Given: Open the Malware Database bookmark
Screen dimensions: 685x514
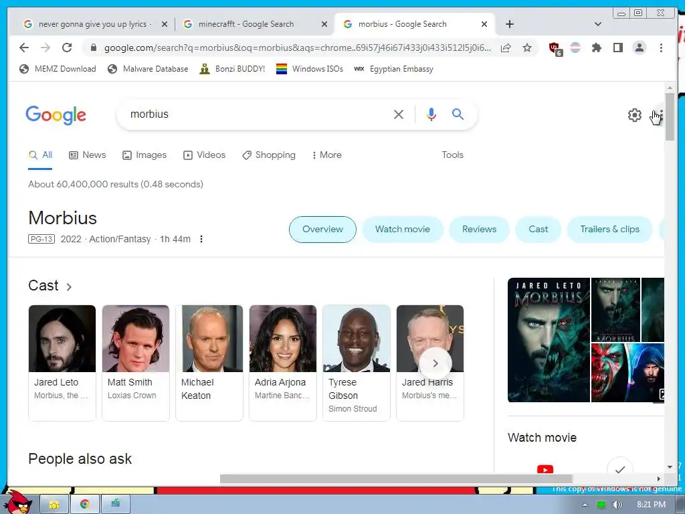Looking at the screenshot, I should tap(148, 69).
